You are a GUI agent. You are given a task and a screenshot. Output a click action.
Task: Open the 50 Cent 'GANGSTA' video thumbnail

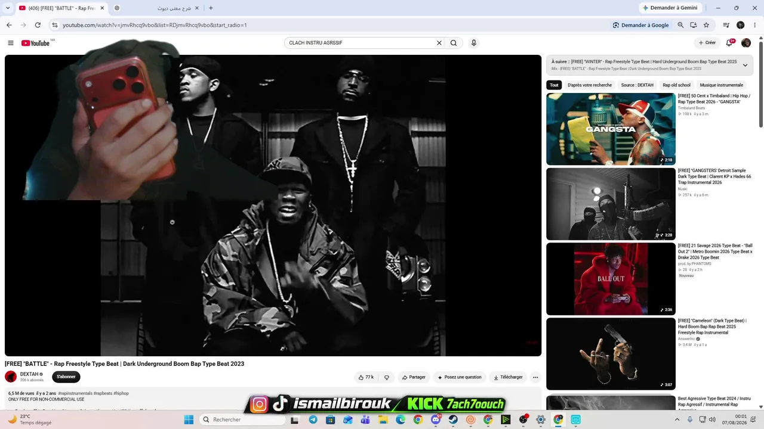coord(611,129)
